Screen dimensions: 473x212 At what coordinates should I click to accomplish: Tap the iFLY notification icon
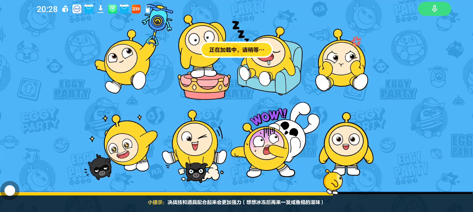(77, 9)
